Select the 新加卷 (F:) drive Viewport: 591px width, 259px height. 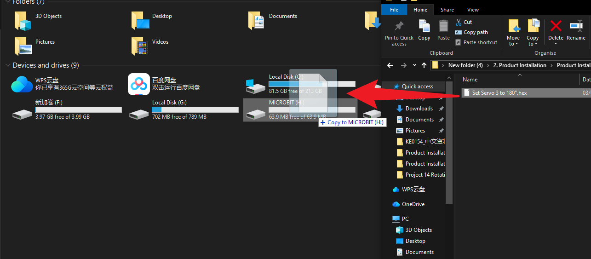[67, 110]
